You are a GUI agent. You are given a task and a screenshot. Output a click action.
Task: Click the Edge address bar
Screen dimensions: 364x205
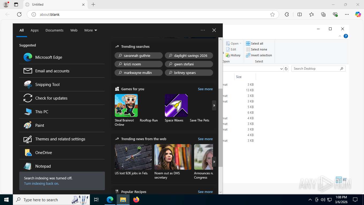pyautogui.click(x=153, y=14)
